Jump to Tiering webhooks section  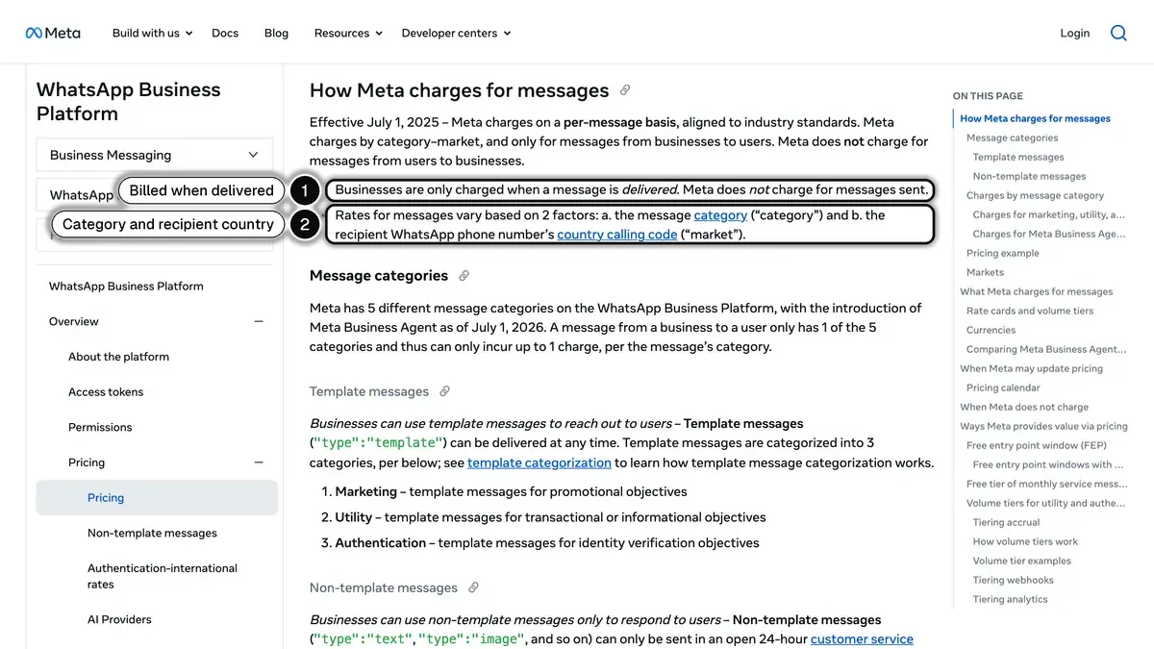(x=1014, y=580)
